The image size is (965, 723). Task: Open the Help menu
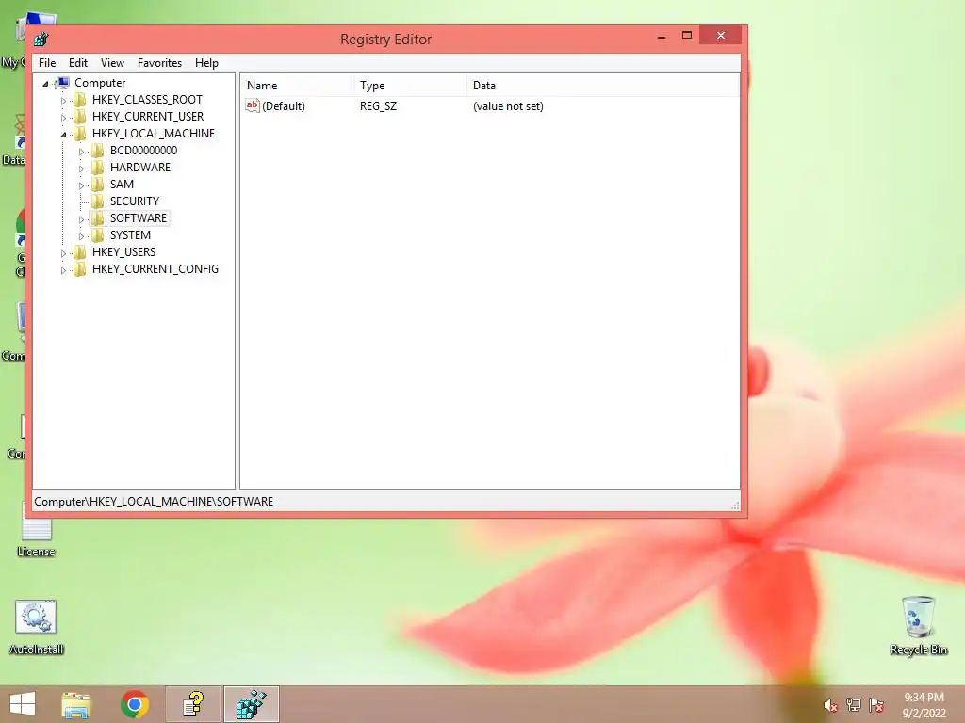[206, 63]
